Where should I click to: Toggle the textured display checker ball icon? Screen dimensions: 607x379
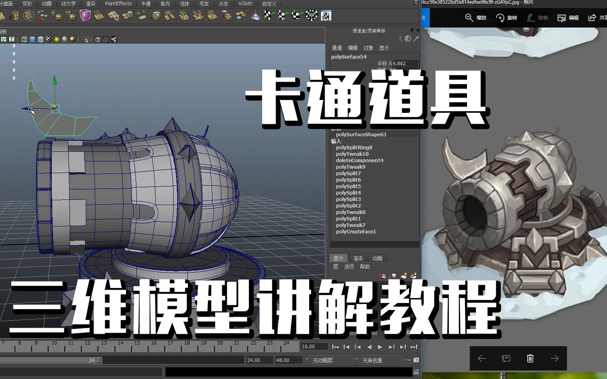(49, 39)
